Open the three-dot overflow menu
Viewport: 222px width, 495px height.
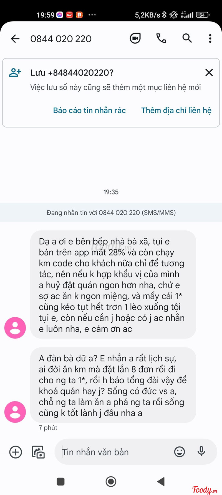coord(210,38)
